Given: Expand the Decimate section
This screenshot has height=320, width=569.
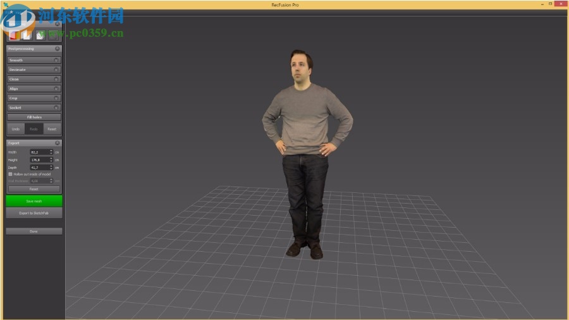Looking at the screenshot, I should click(34, 70).
